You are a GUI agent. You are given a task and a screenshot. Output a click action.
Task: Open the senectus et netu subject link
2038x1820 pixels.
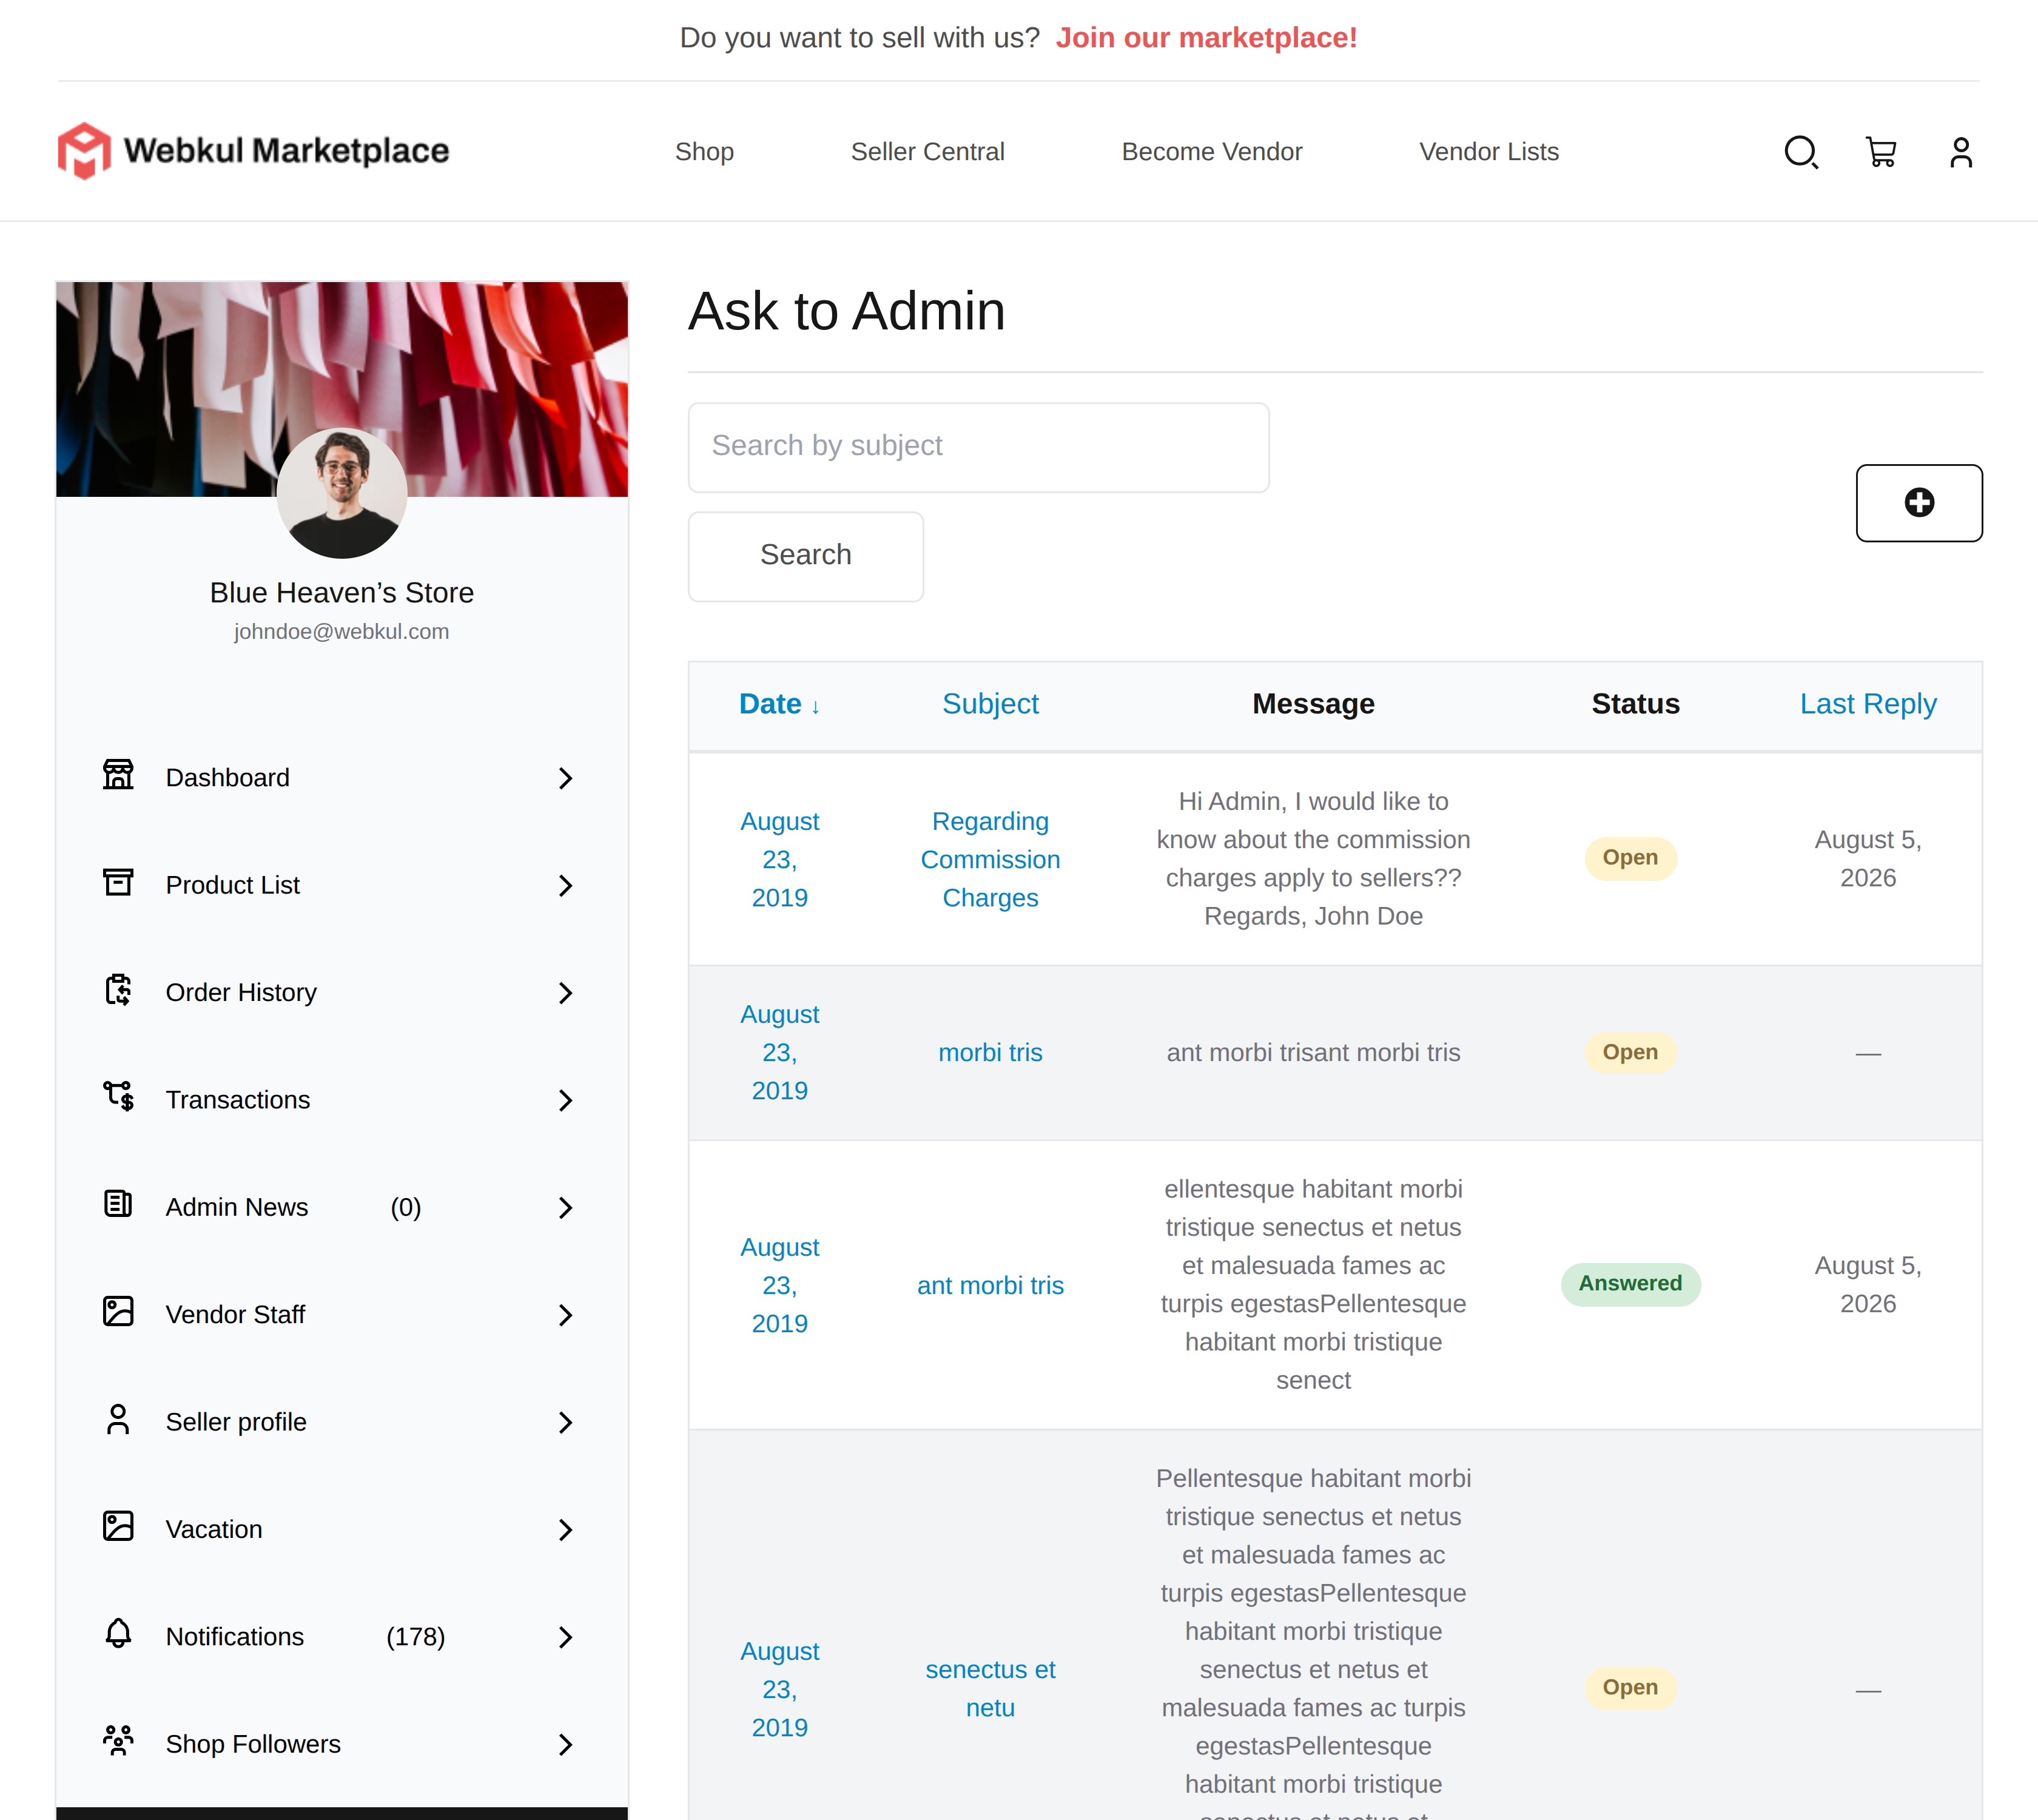[990, 1689]
